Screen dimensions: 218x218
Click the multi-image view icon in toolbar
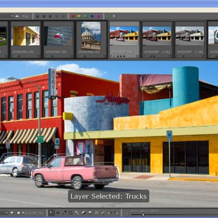96,213
